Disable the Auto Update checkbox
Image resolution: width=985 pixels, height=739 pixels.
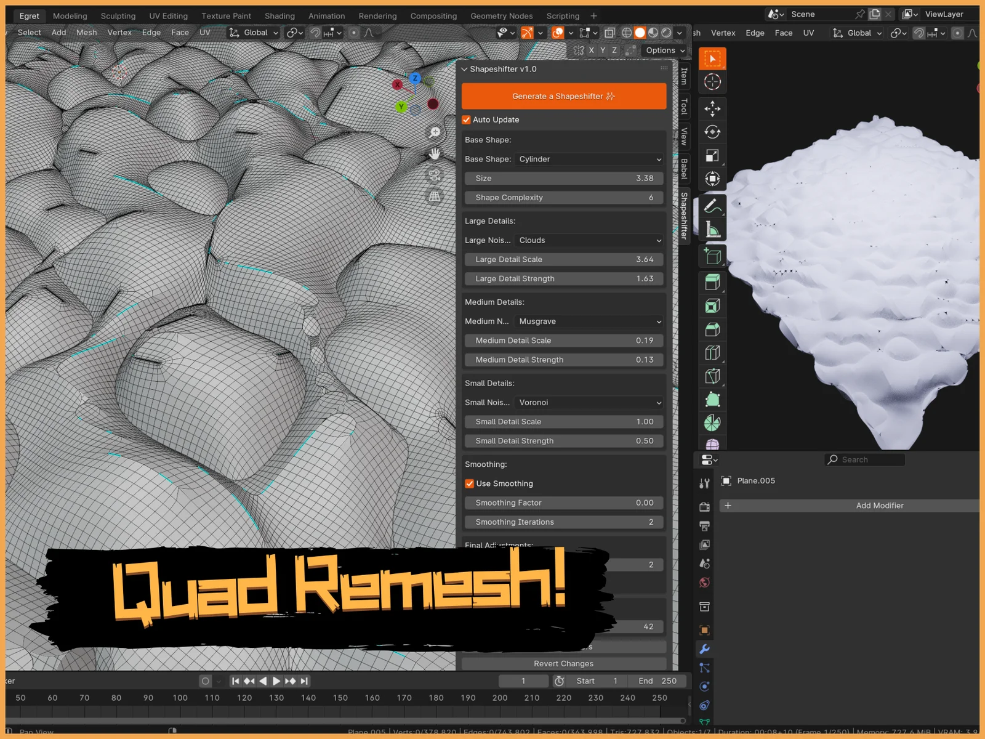pyautogui.click(x=467, y=120)
